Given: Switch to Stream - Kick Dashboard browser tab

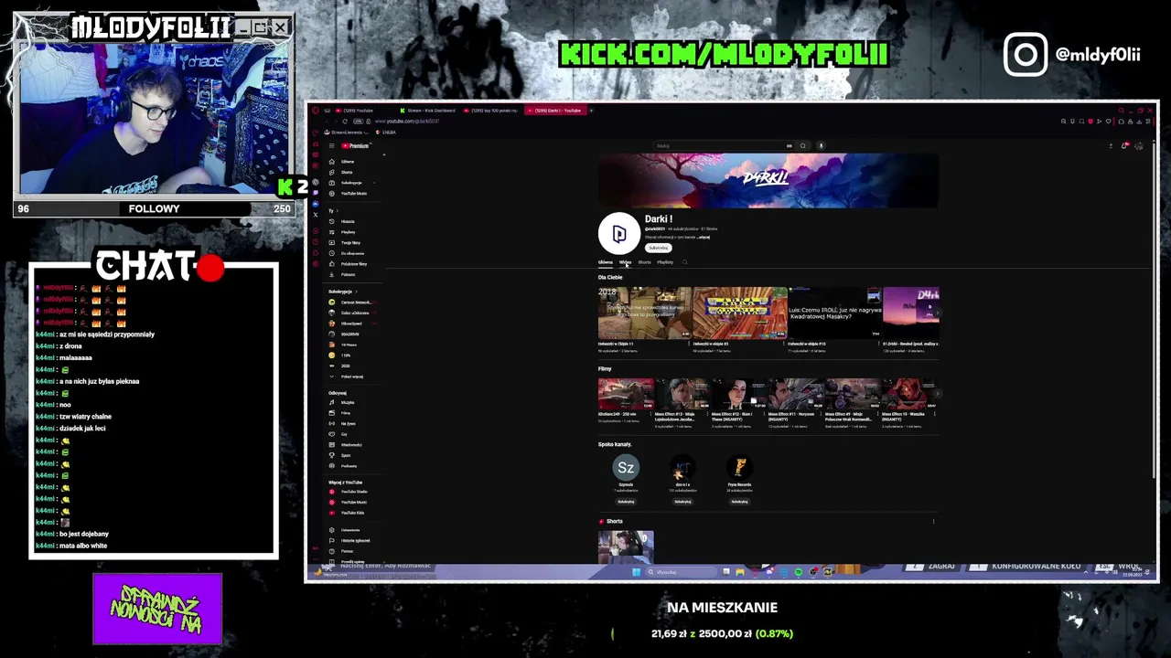Looking at the screenshot, I should [427, 111].
